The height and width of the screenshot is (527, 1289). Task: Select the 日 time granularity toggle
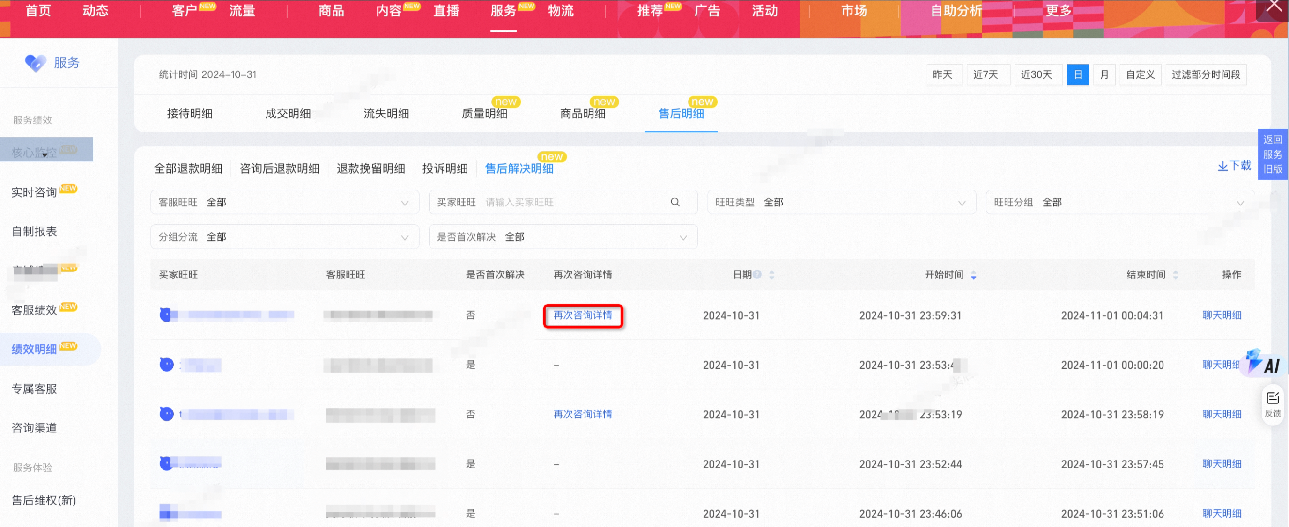pos(1077,74)
